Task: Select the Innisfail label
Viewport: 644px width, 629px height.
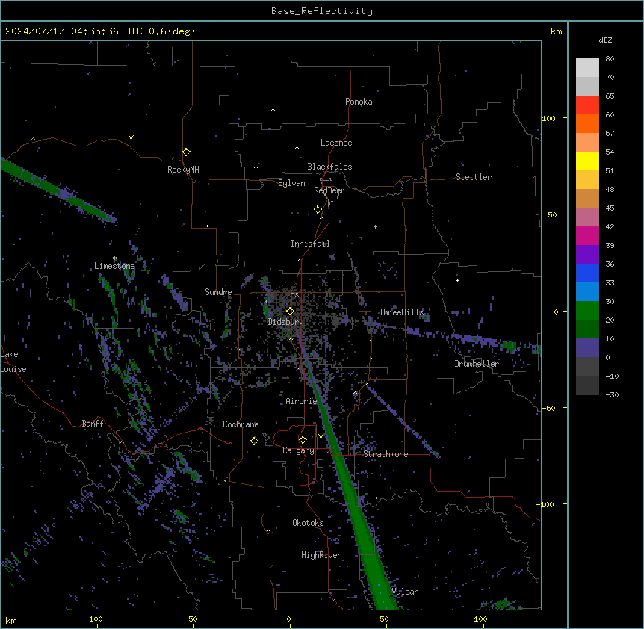Action: pos(310,244)
